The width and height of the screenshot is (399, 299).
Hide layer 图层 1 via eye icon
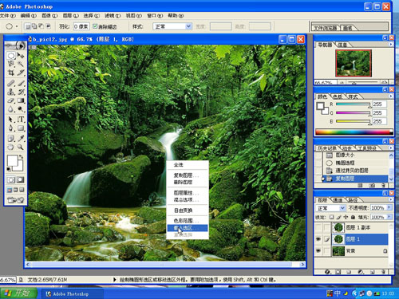[318, 239]
